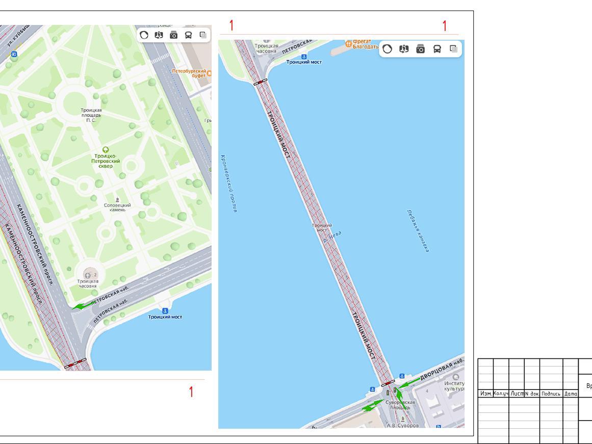Select the Лебяжья канавка label
Image resolution: width=592 pixels, height=444 pixels.
tap(418, 230)
